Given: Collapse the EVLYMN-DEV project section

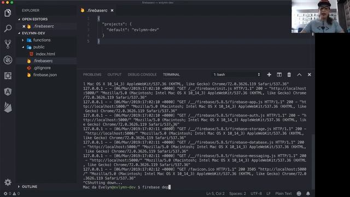Looking at the screenshot, I should pyautogui.click(x=19, y=33).
